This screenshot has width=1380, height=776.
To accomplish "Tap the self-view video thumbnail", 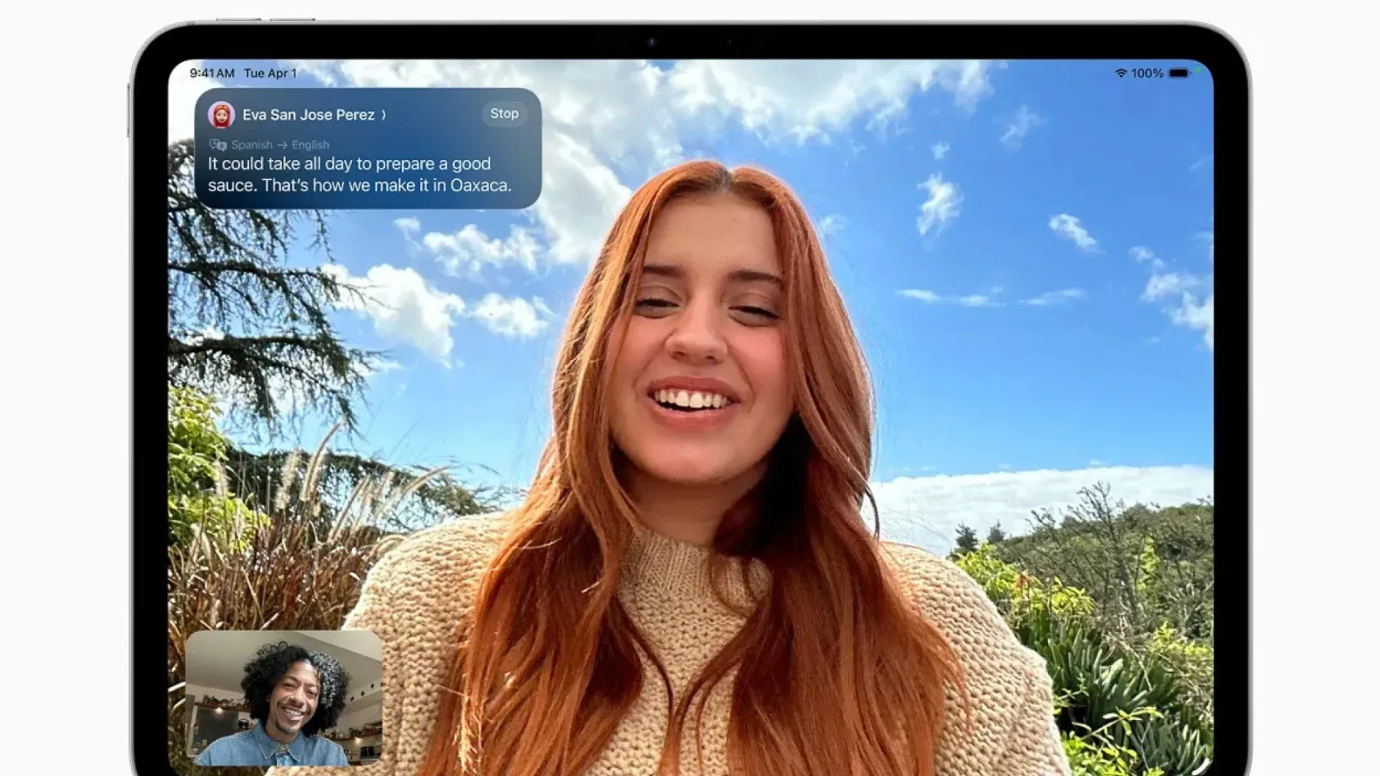I will (284, 698).
